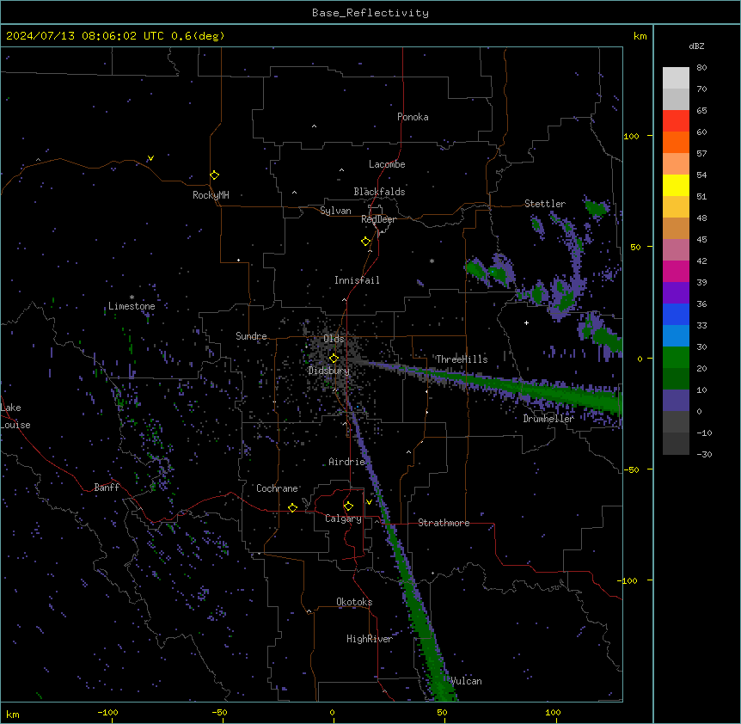Click the yellow v marker northwest of RockyMH
The image size is (741, 724).
[150, 158]
